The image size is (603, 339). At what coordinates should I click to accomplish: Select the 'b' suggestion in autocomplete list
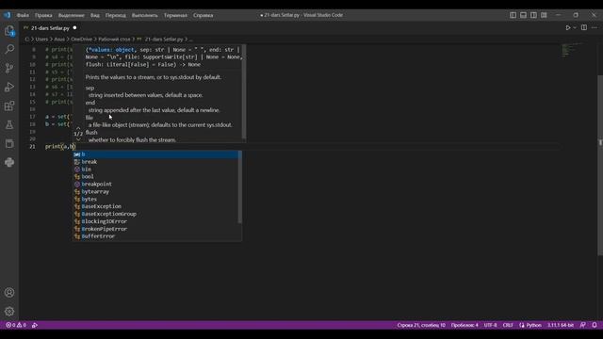[155, 154]
